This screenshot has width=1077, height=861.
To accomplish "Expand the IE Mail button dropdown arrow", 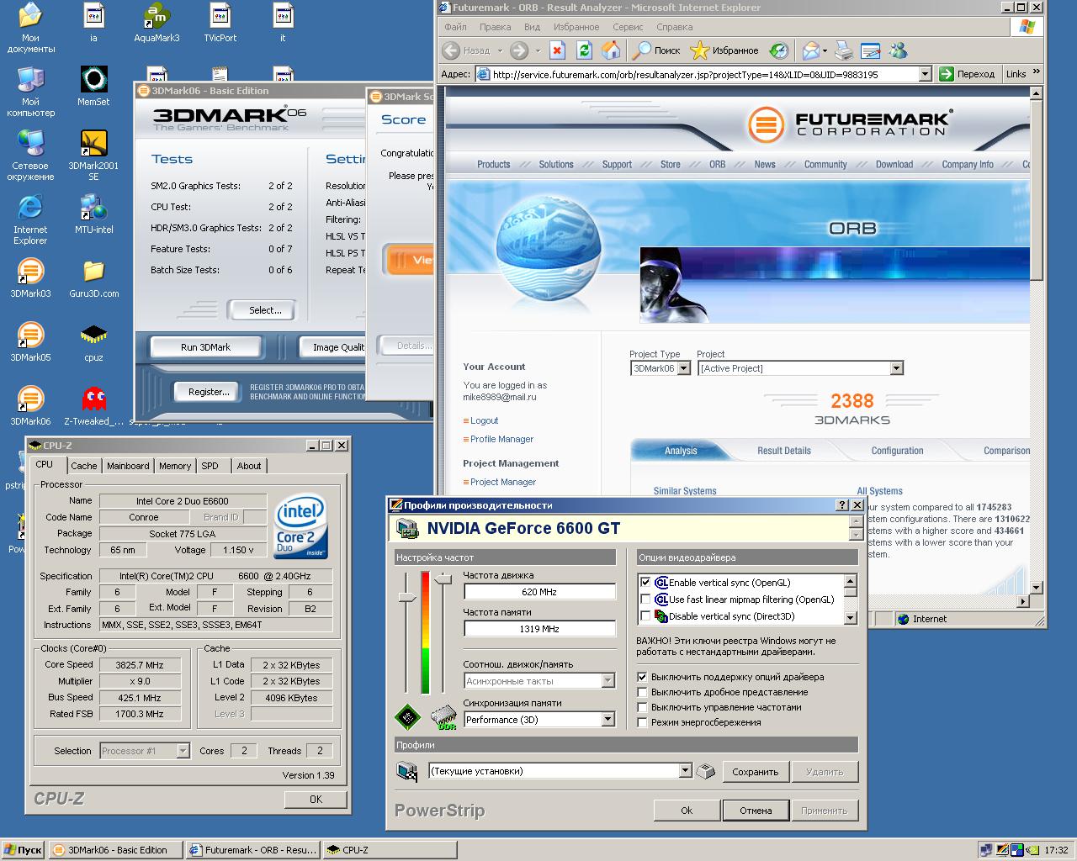I will point(825,50).
